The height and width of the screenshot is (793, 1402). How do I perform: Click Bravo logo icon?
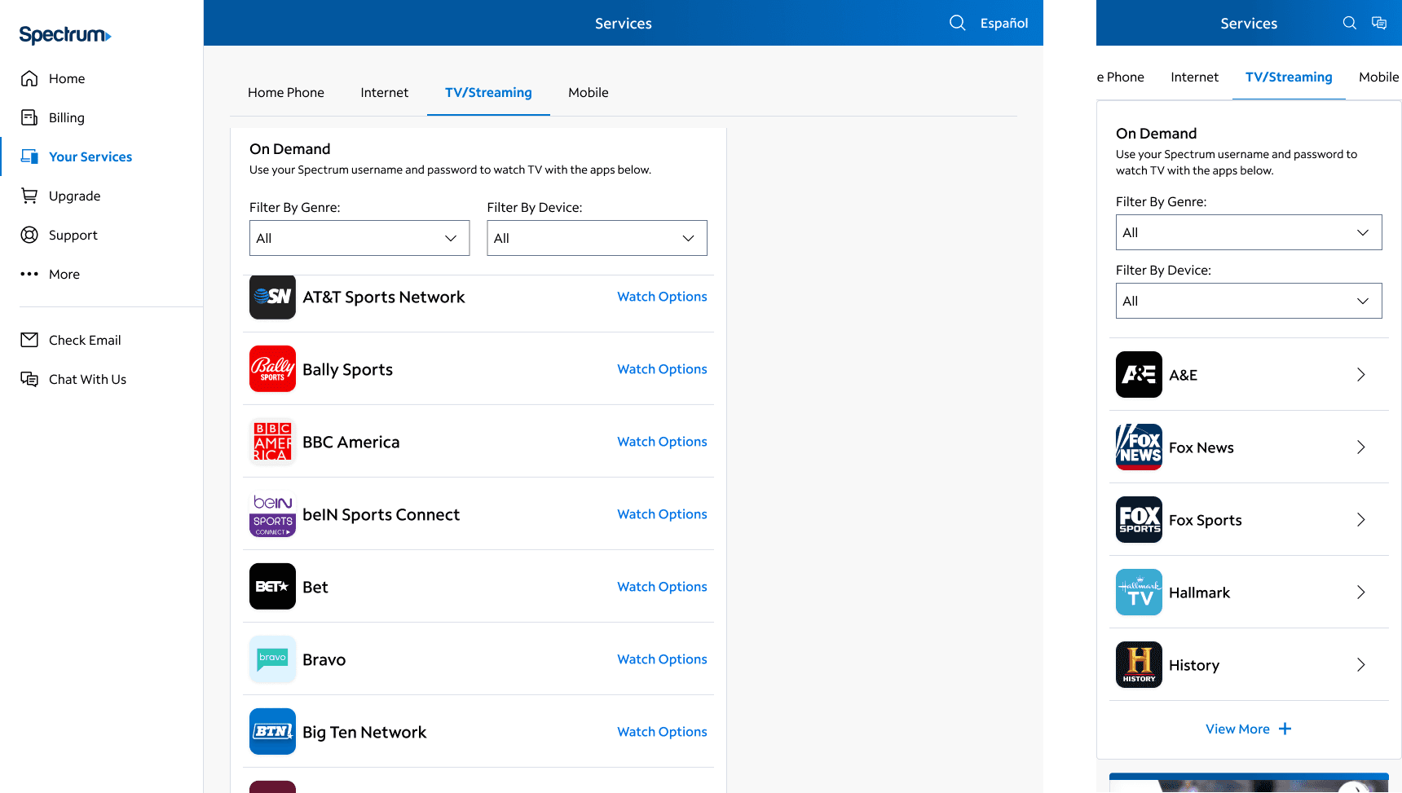tap(272, 659)
